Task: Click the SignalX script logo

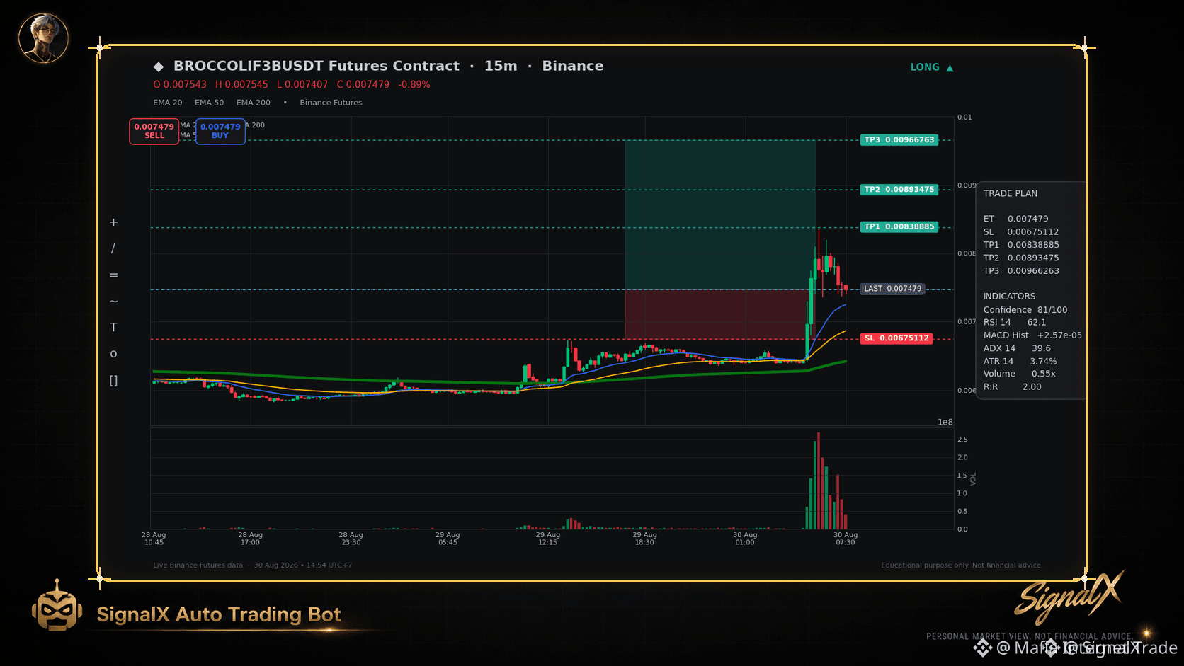Action: pos(1068,597)
